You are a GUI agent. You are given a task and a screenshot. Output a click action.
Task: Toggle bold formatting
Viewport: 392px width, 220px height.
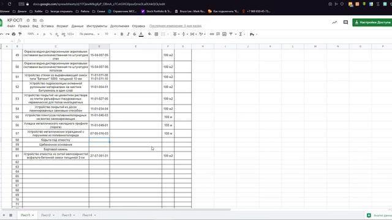coord(122,34)
